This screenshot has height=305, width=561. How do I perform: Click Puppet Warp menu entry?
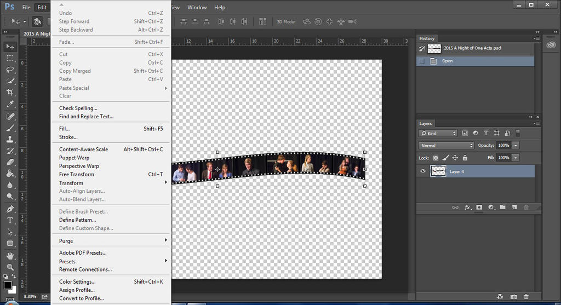74,158
